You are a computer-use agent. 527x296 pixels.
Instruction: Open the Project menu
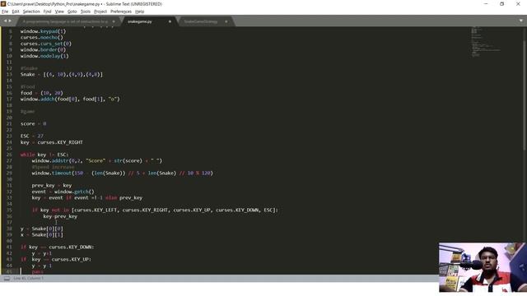pyautogui.click(x=100, y=12)
